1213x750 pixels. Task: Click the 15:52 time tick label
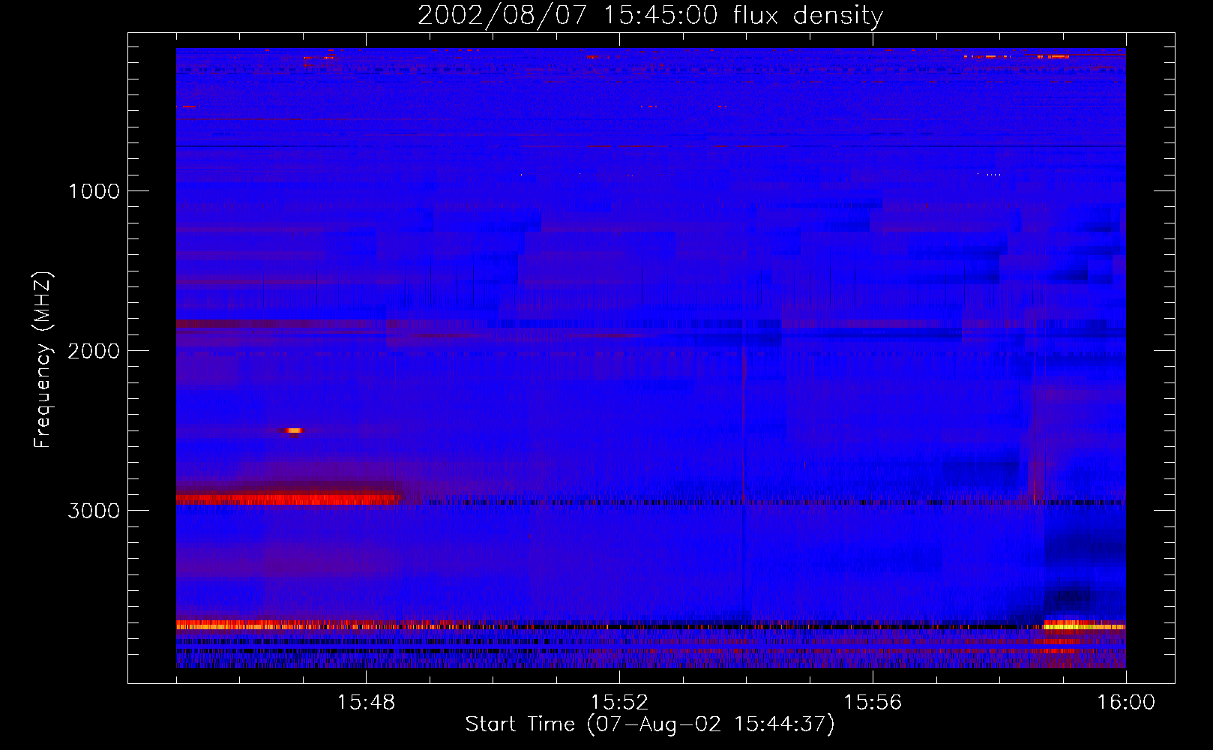coord(619,702)
